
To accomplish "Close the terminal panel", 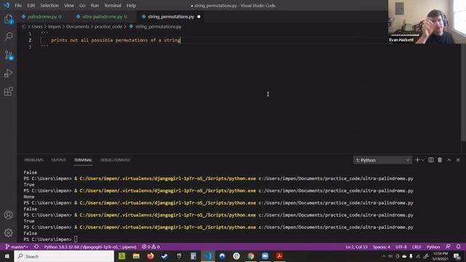I will (458, 160).
